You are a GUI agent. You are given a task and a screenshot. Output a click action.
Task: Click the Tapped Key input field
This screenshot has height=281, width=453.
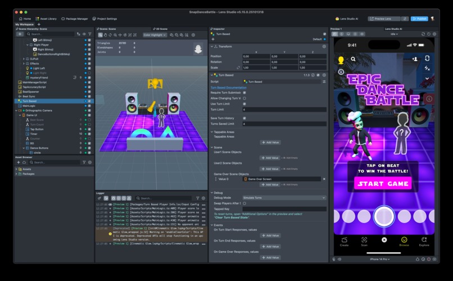(284, 209)
